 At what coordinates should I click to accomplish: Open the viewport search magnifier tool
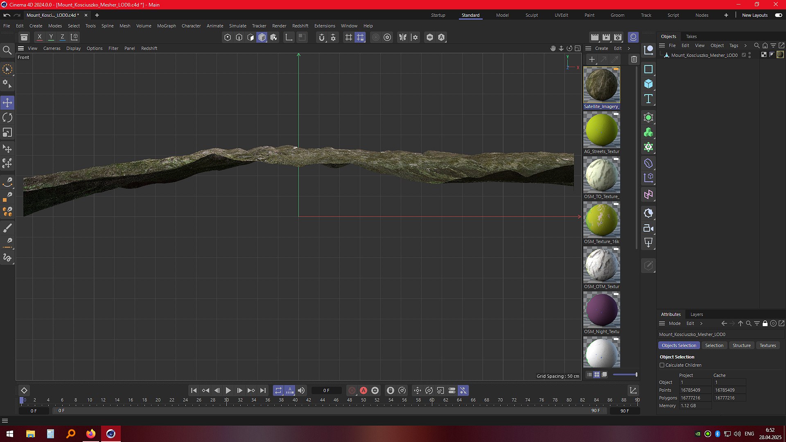[7, 50]
